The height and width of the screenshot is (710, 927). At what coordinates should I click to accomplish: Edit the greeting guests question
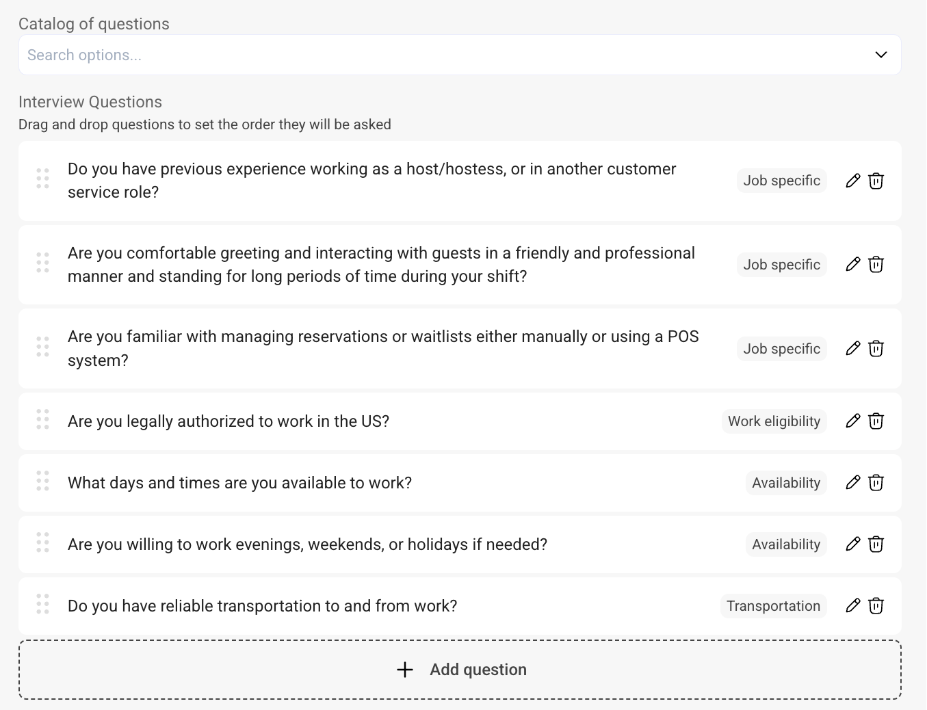coord(852,265)
